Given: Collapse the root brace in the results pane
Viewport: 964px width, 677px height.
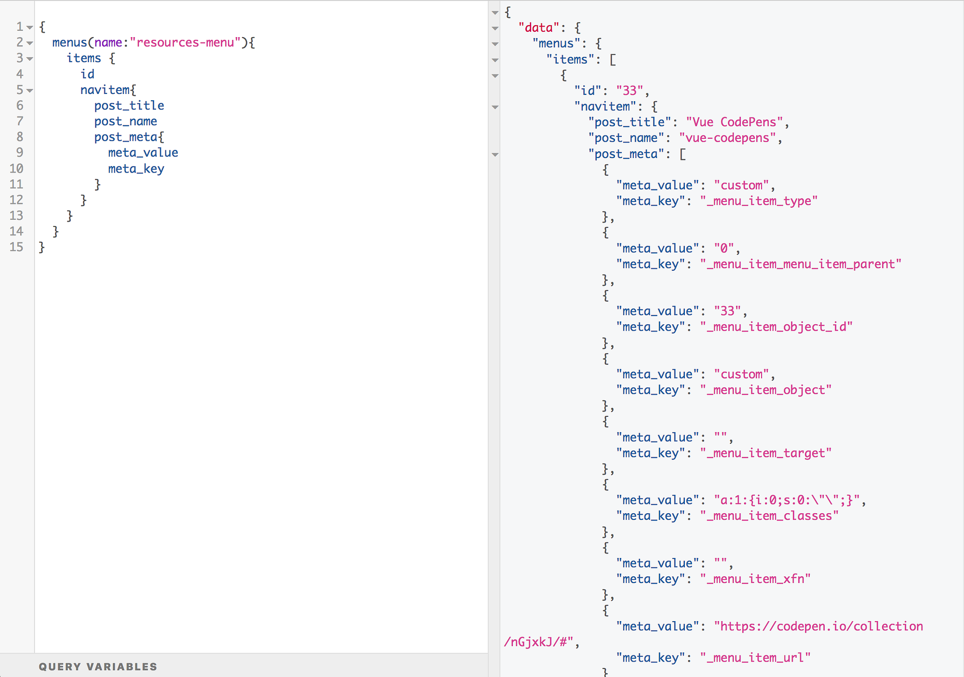Looking at the screenshot, I should (495, 13).
